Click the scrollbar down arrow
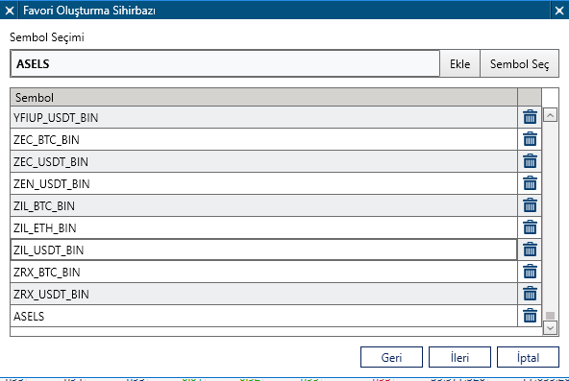The height and width of the screenshot is (381, 569). click(x=550, y=328)
